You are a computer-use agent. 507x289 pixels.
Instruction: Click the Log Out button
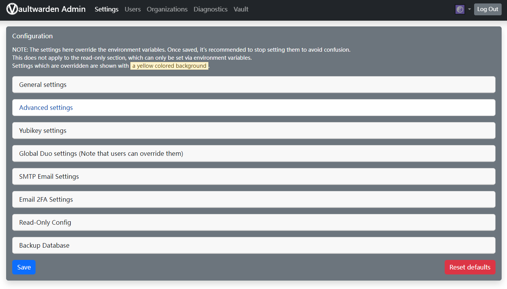tap(487, 9)
